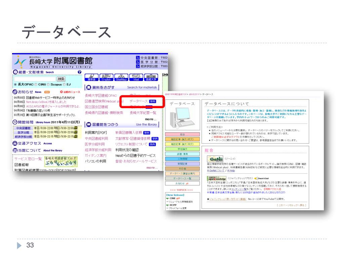Open the お知らせ menu item in sidebar
Viewport: 344px width, 258px height.
pos(182,183)
